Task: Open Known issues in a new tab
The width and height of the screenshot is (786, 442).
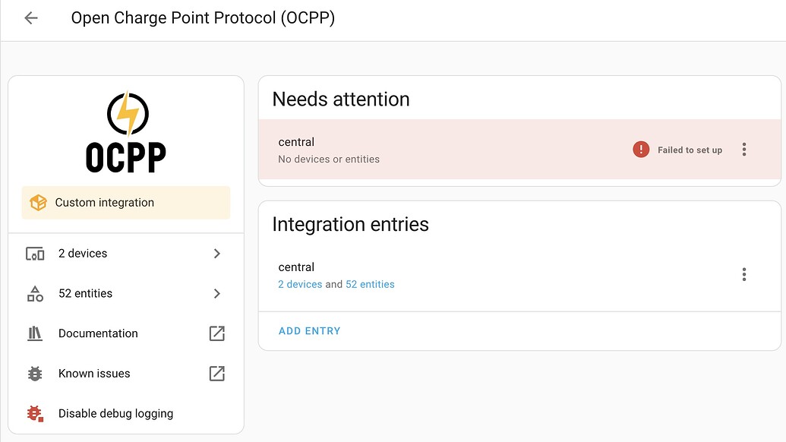Action: [x=217, y=373]
